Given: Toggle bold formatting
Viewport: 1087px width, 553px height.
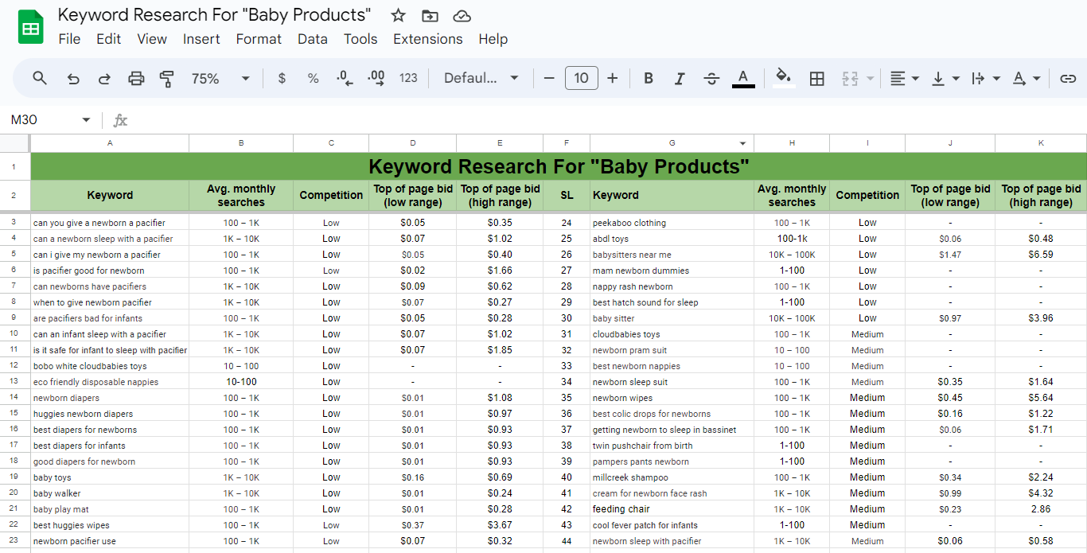Looking at the screenshot, I should [x=648, y=78].
